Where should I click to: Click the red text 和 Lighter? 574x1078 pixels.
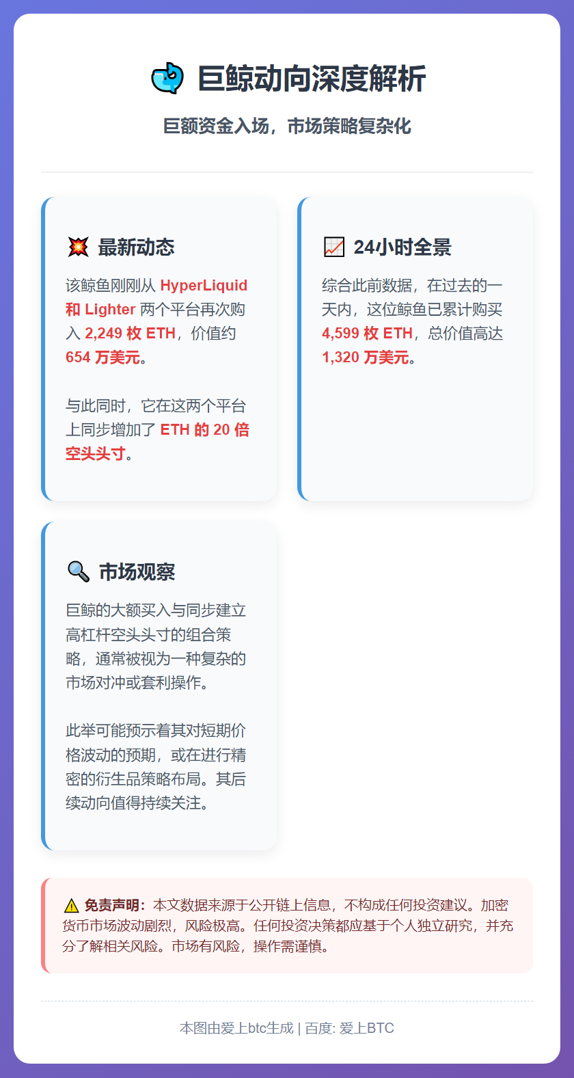[100, 310]
